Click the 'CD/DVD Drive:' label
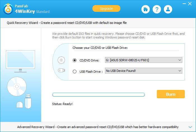The image size is (196, 132). 89,60
